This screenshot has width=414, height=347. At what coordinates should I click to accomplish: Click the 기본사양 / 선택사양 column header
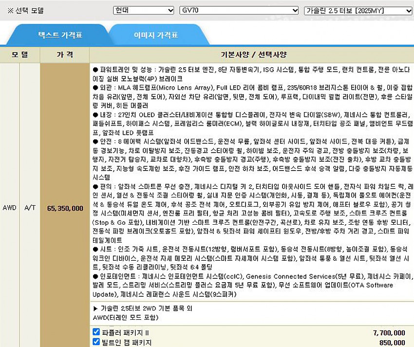coord(251,54)
